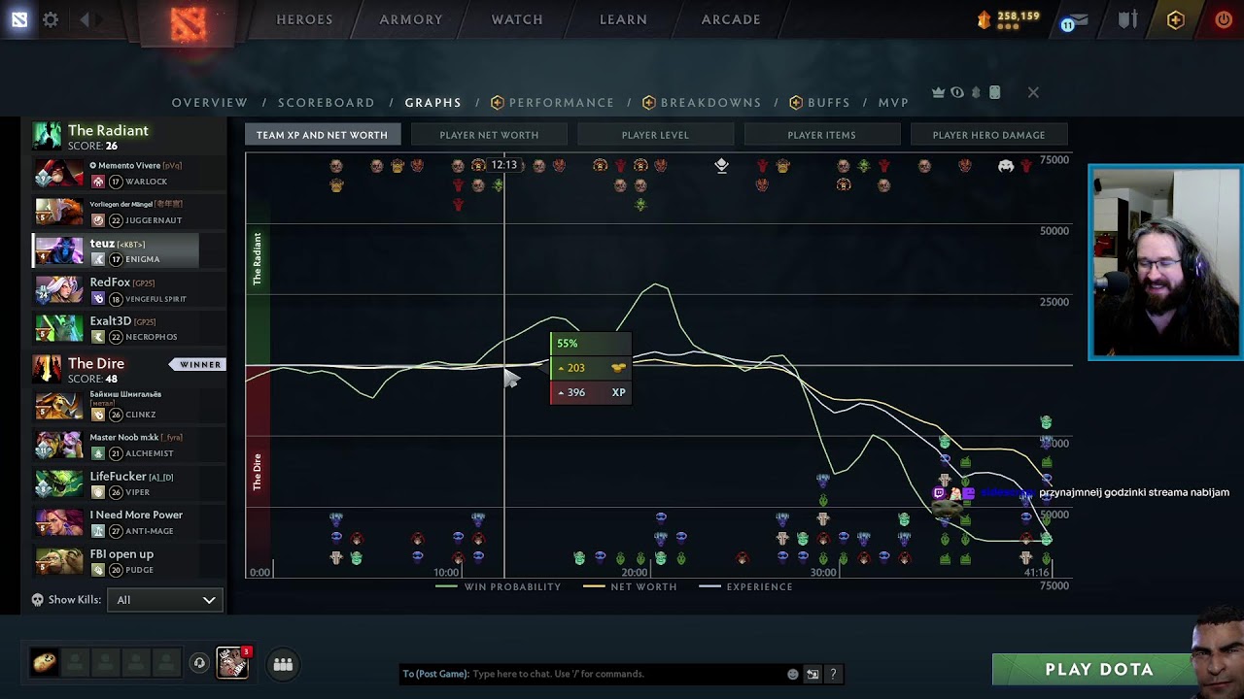1244x699 pixels.
Task: Click the post-game chat input field
Action: tap(593, 674)
